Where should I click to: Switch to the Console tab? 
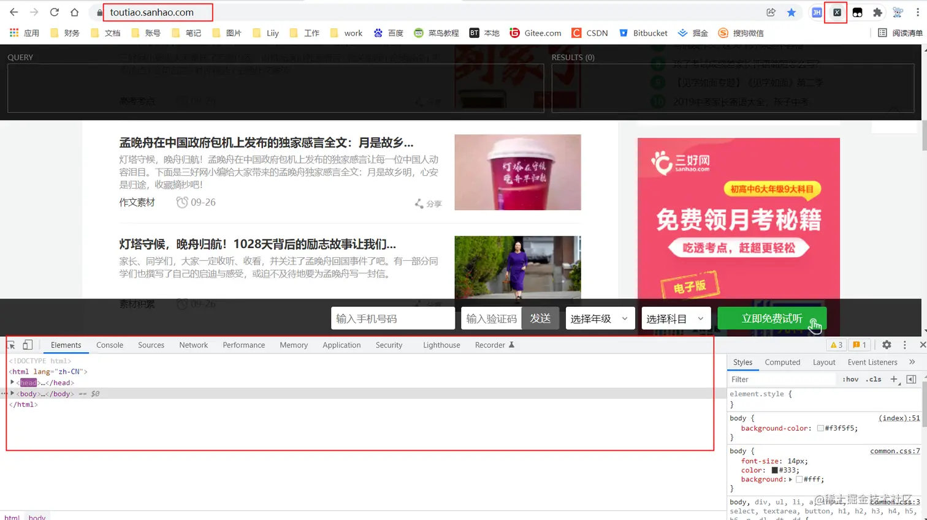(110, 345)
